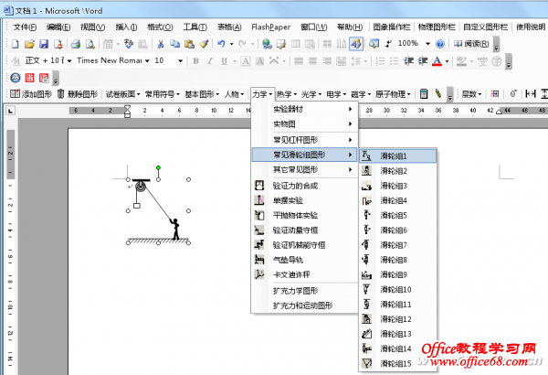Insert 滑轮组12 pulley figure

[397, 319]
